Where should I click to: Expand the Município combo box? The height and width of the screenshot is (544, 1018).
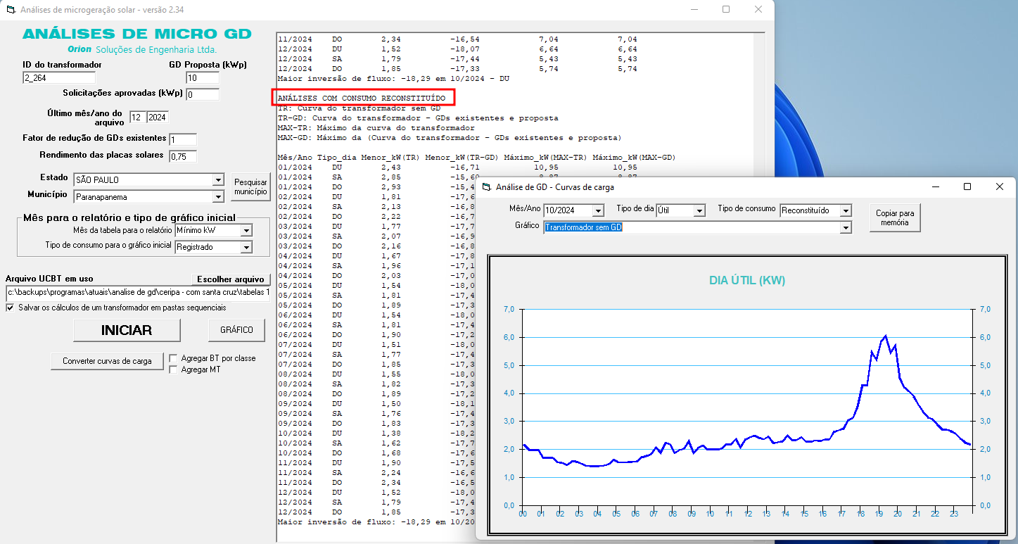217,197
